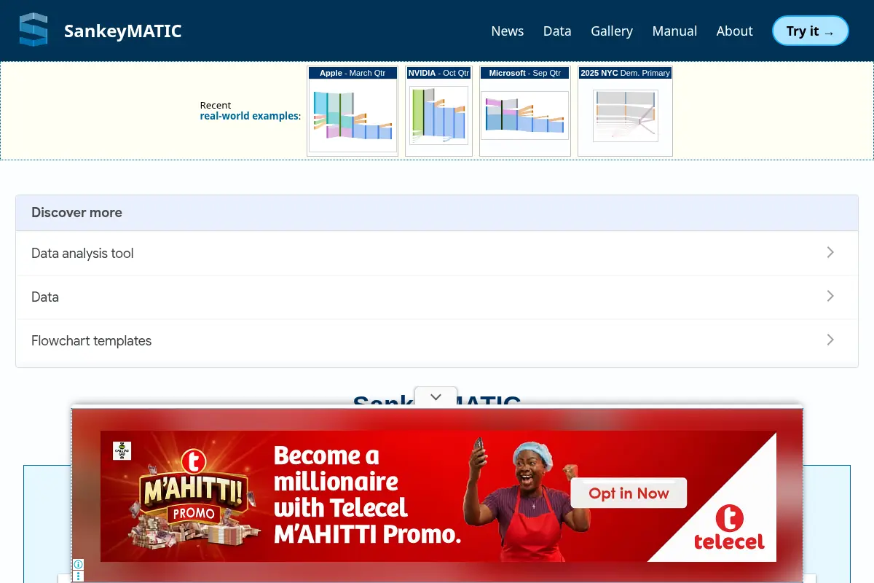Viewport: 874px width, 583px height.
Task: Click the Telecel logo in the ad
Action: 728,528
